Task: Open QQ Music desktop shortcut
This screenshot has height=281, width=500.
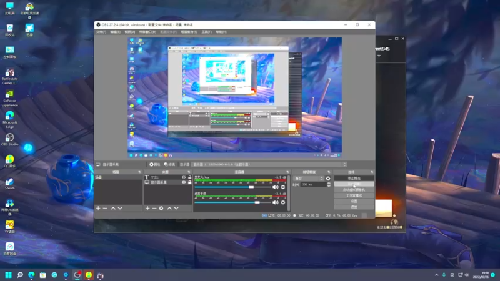Action: coord(9,161)
